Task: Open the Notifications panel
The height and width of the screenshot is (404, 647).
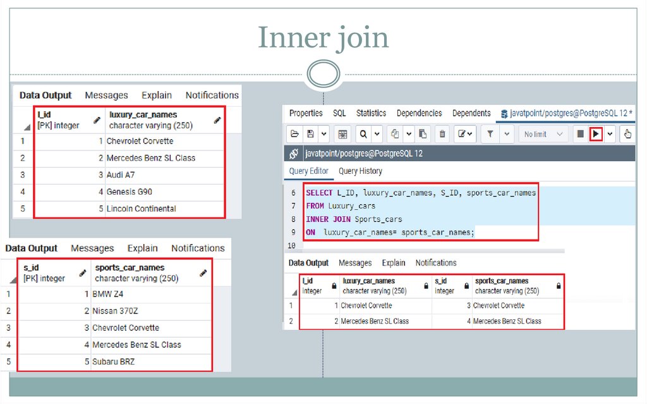Action: point(435,262)
